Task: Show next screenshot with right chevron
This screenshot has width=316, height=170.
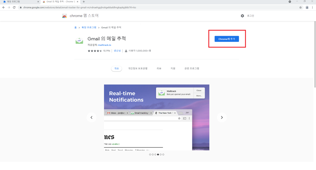Action: point(222,117)
